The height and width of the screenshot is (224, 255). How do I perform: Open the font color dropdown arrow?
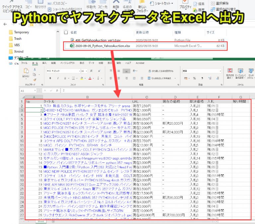coord(94,78)
